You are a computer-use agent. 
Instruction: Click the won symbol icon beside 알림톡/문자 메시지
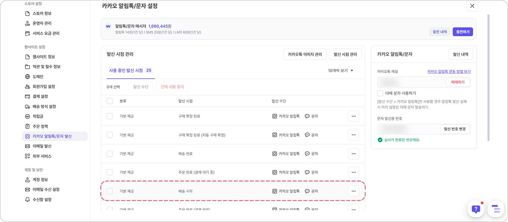tap(108, 26)
